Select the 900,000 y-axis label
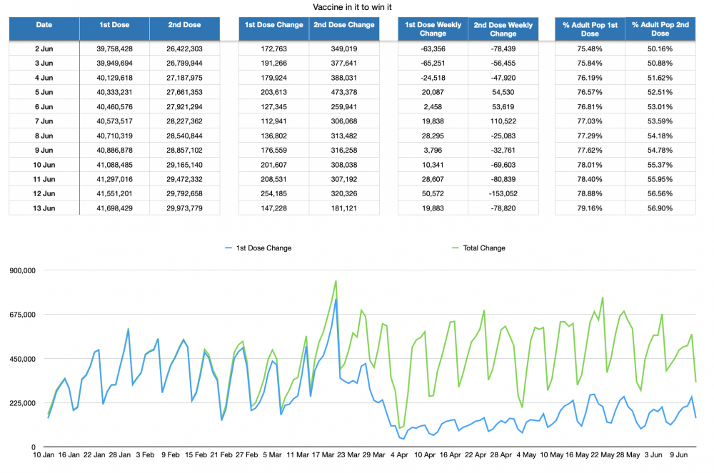Viewport: 714px width, 473px height. (22, 270)
